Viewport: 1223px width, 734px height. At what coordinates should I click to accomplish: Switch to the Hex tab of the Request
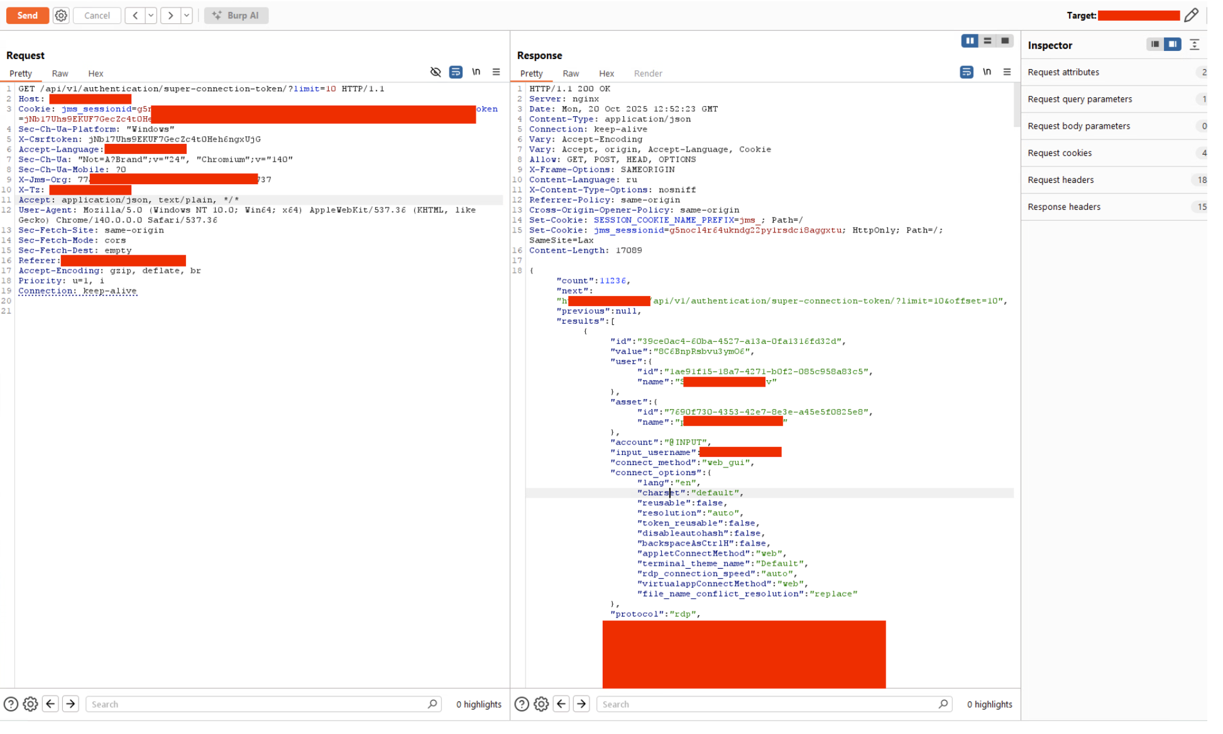[x=96, y=74]
